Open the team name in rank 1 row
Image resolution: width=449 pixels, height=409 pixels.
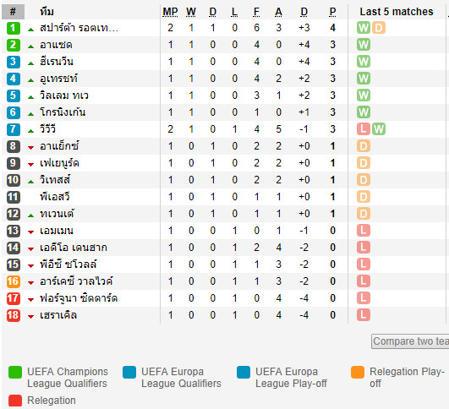pos(79,28)
